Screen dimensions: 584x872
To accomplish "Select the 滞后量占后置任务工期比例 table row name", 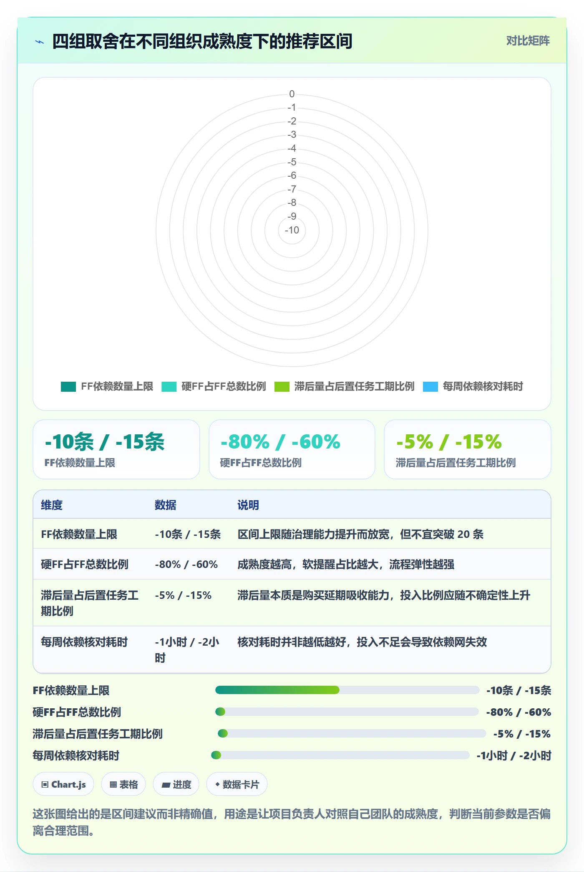I will tap(90, 603).
